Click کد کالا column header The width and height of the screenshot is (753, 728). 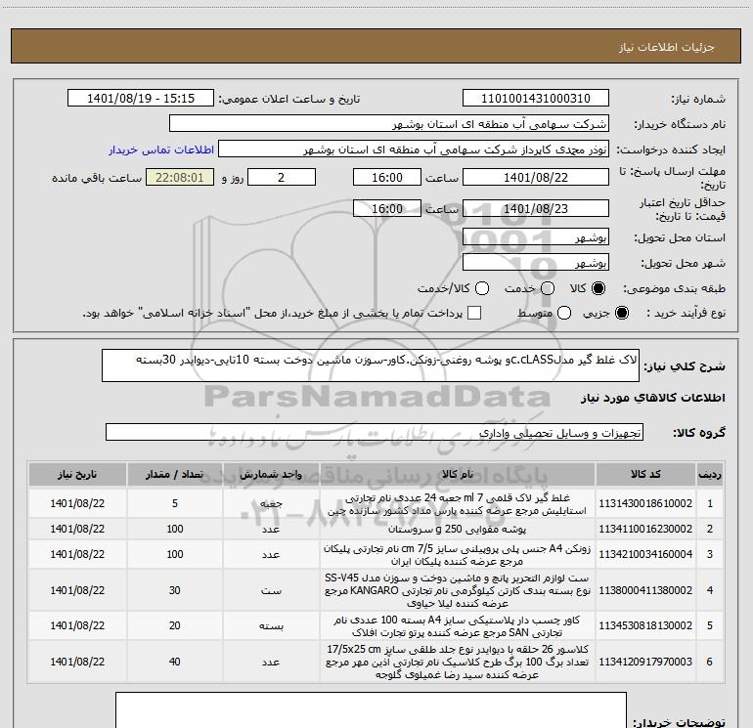(645, 475)
